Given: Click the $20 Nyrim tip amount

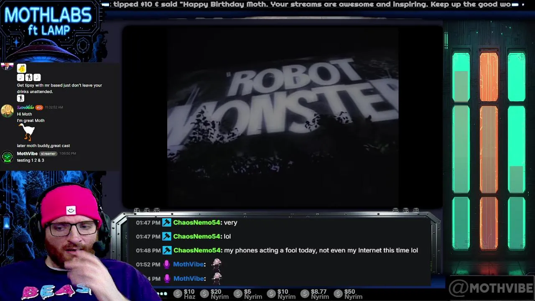Looking at the screenshot, I should (216, 292).
